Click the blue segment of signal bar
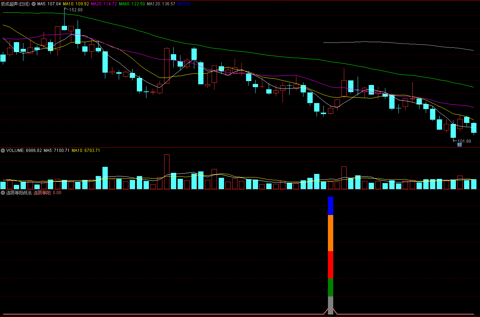 (x=330, y=206)
